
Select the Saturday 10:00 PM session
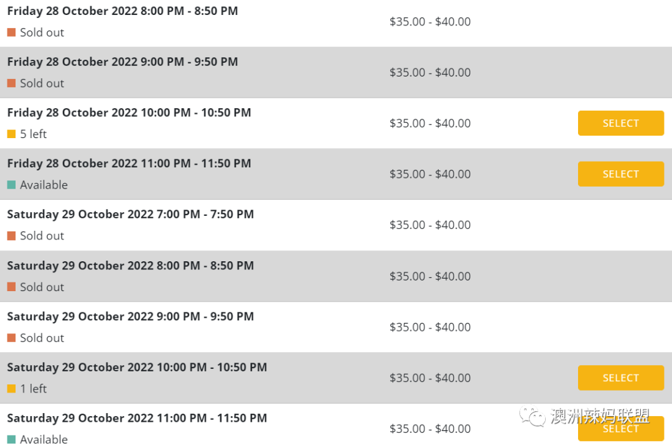tap(620, 378)
